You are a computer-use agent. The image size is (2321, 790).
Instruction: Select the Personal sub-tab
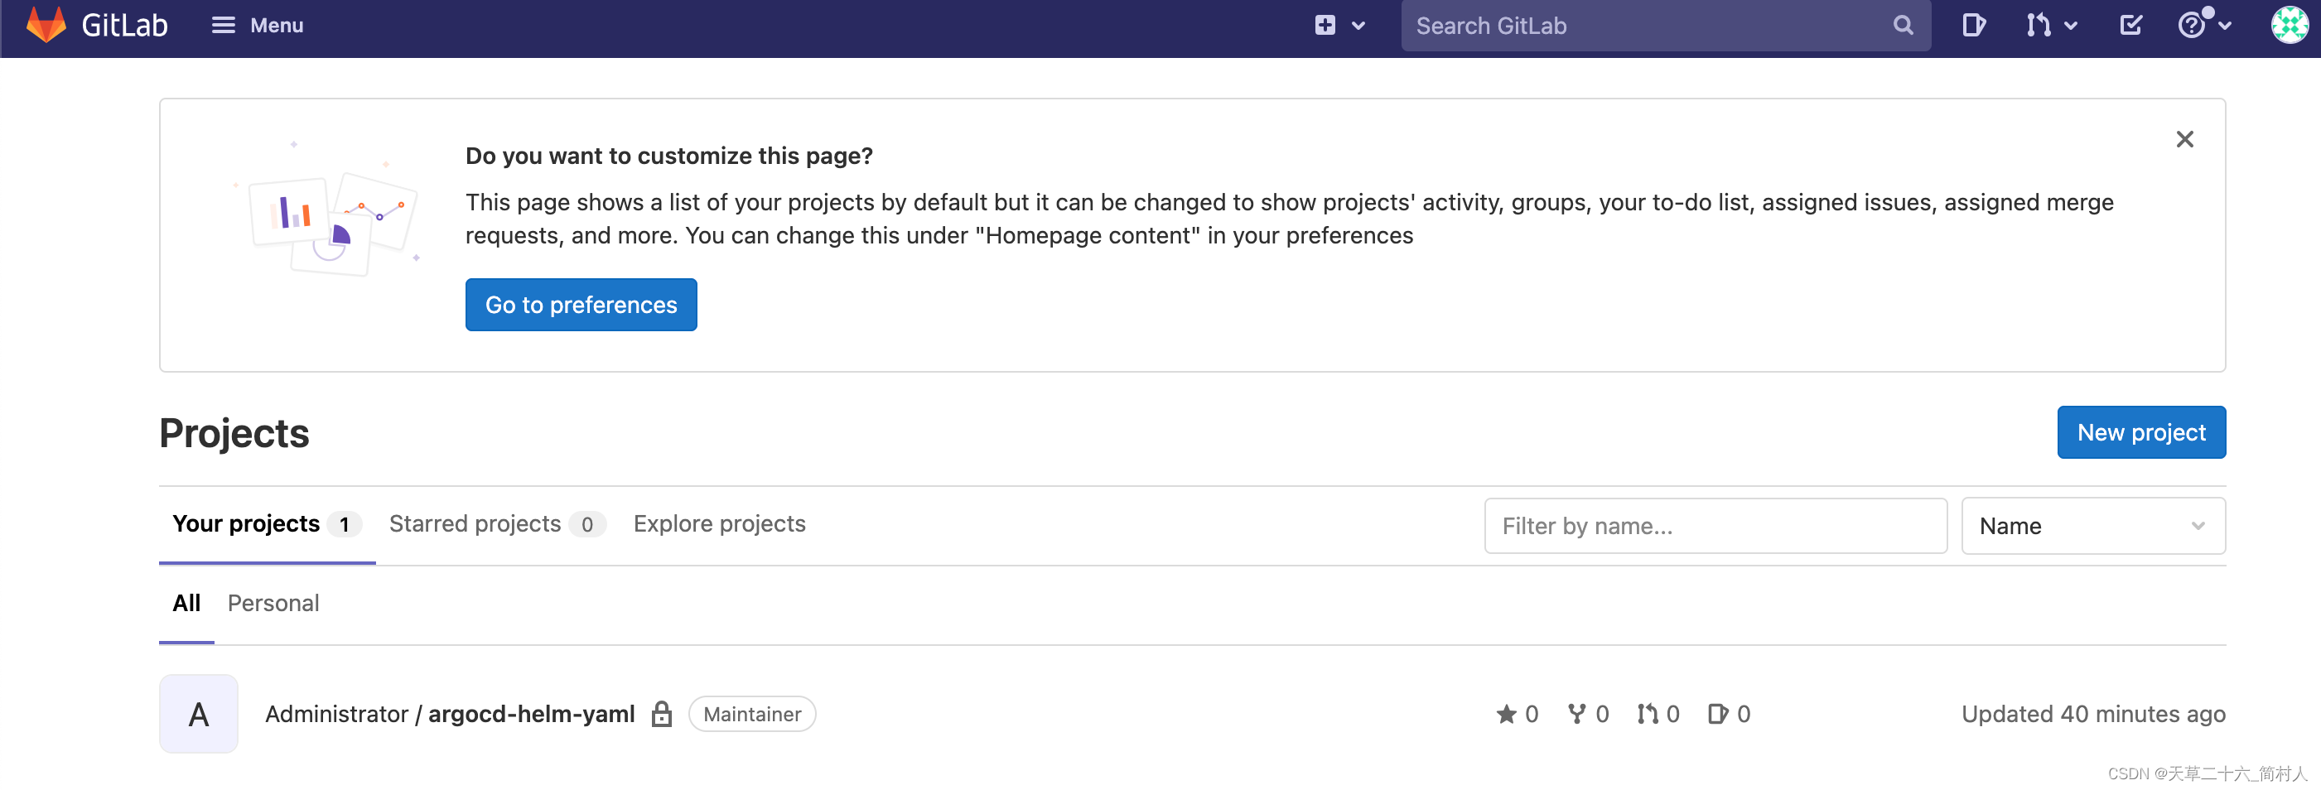click(x=273, y=603)
